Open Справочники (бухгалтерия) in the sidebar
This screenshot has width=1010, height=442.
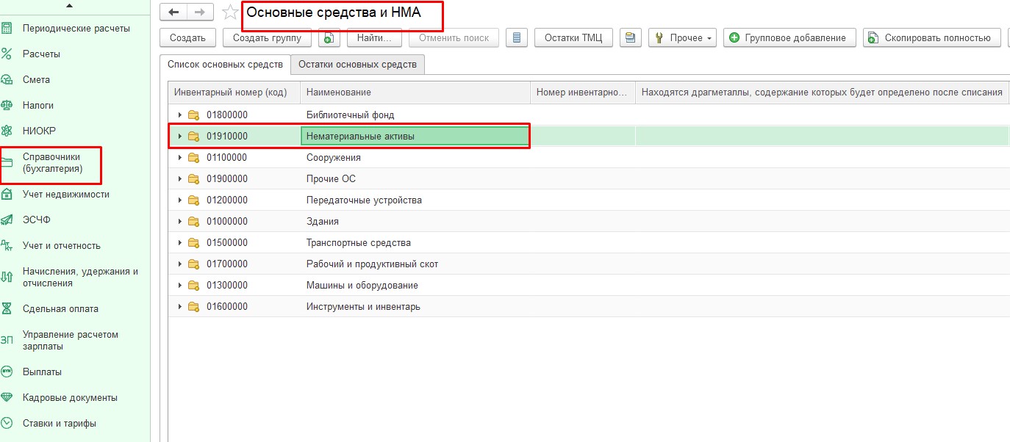(x=52, y=163)
